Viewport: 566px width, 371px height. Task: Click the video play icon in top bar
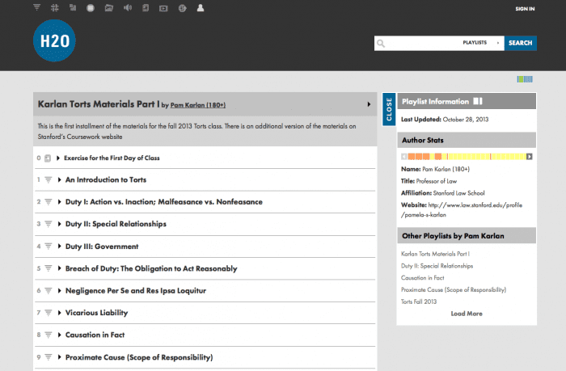[163, 8]
